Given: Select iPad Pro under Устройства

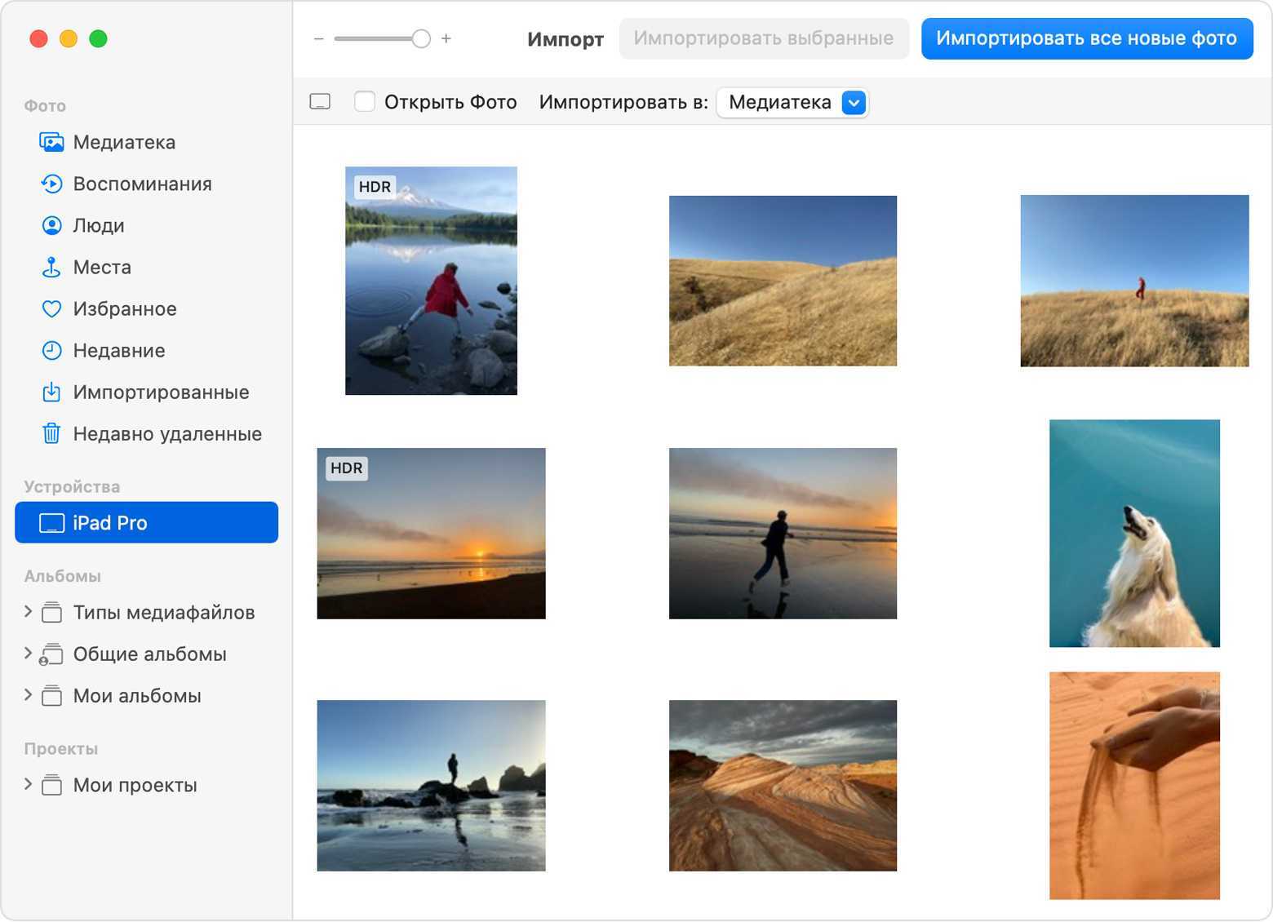Looking at the screenshot, I should coord(147,523).
